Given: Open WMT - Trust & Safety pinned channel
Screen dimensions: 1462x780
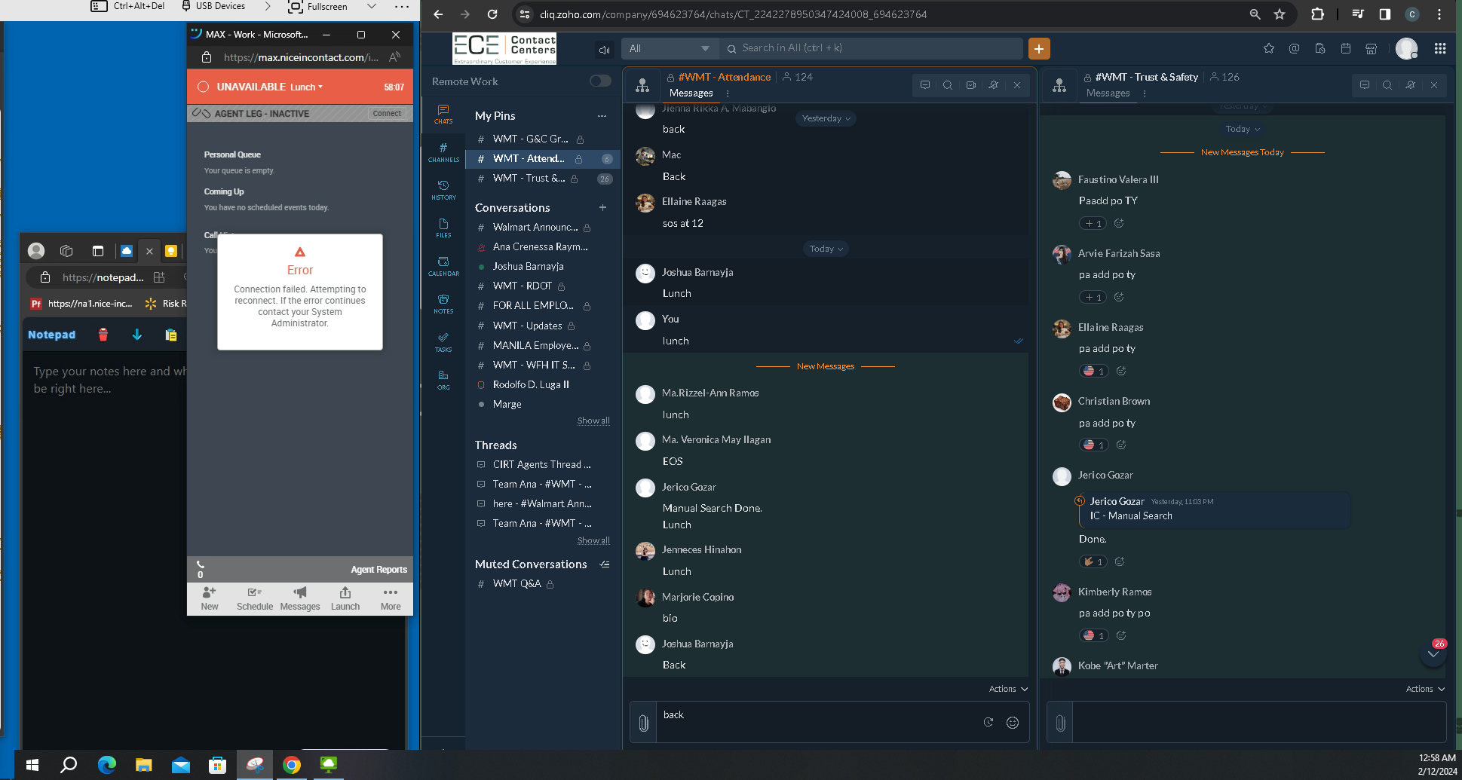Looking at the screenshot, I should pos(543,179).
